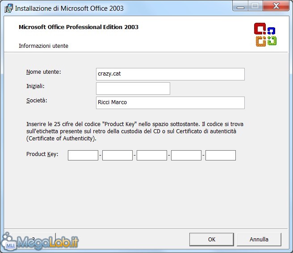
Task: Click the first Product Key box
Action: (x=83, y=155)
